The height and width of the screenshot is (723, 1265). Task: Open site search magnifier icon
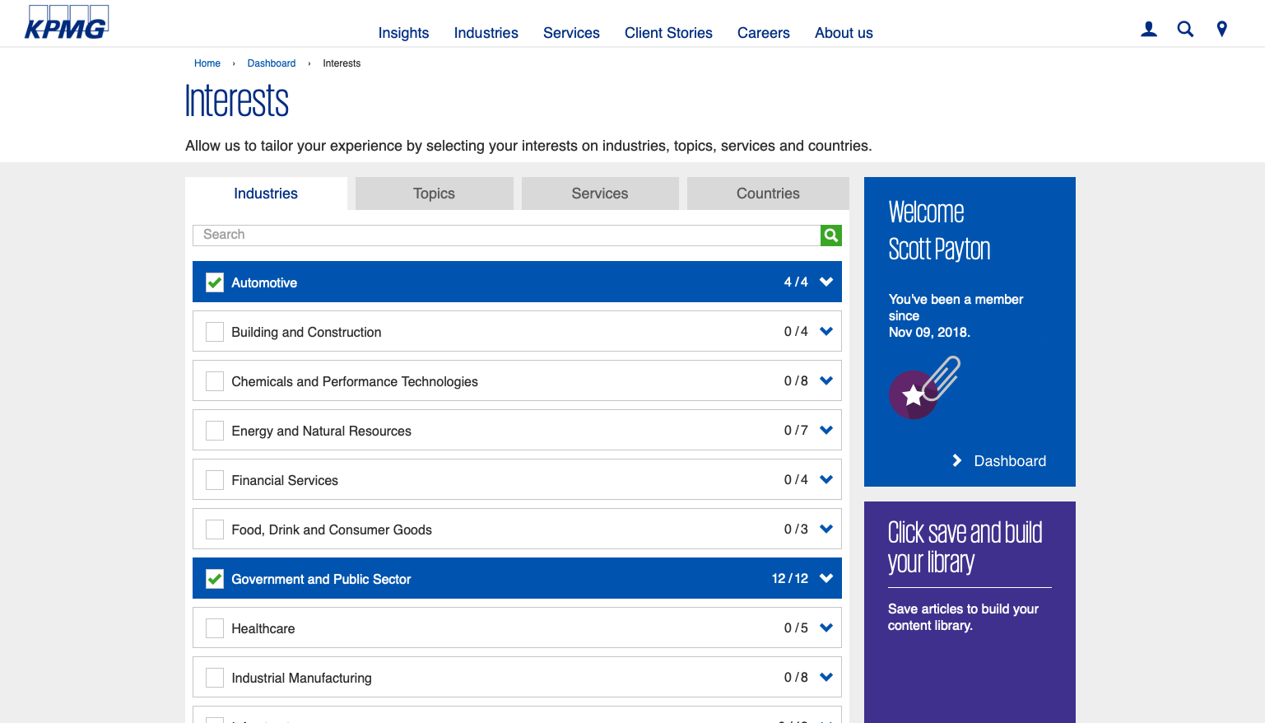coord(1185,30)
